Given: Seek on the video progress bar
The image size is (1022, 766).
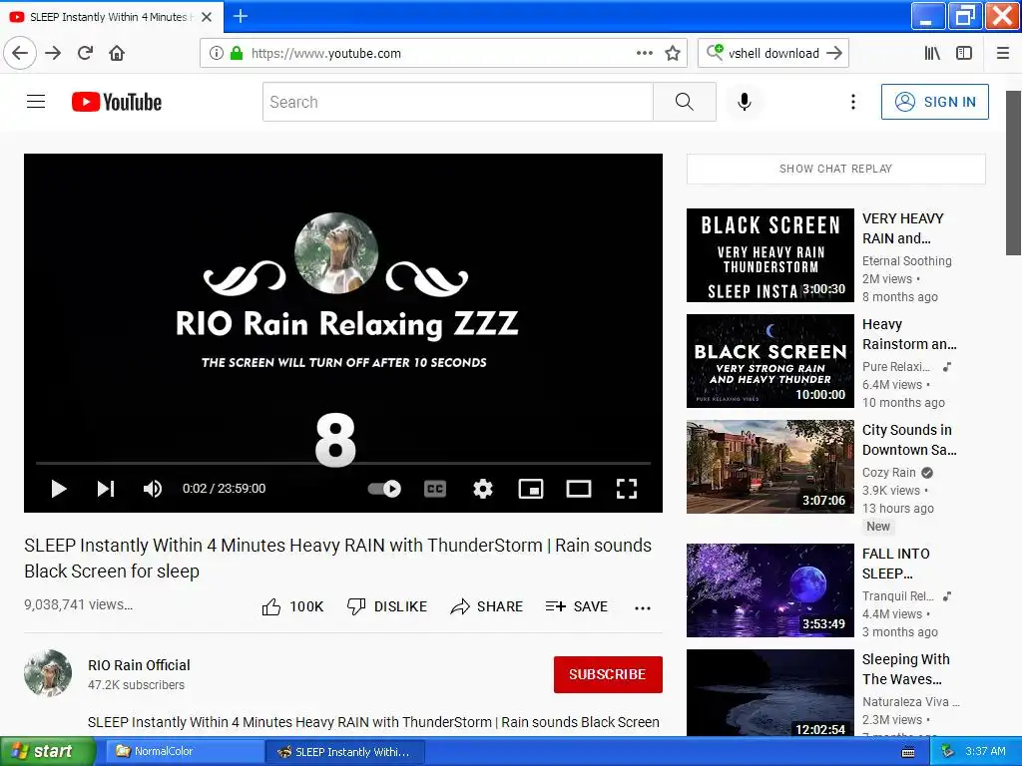Looking at the screenshot, I should (x=343, y=463).
